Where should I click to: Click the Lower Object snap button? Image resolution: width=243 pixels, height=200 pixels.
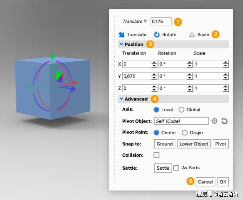[x=194, y=144]
